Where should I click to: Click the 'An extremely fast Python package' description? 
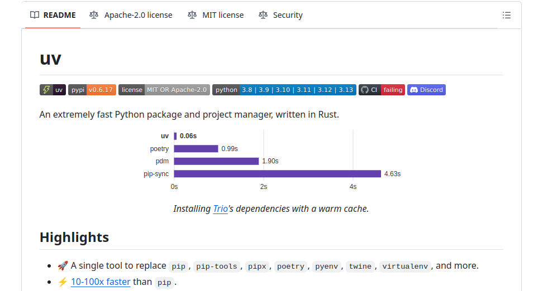(189, 114)
